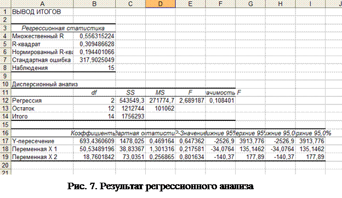342x198 pixels.
Task: Click t-statistic 0,469164
Action: (160, 141)
